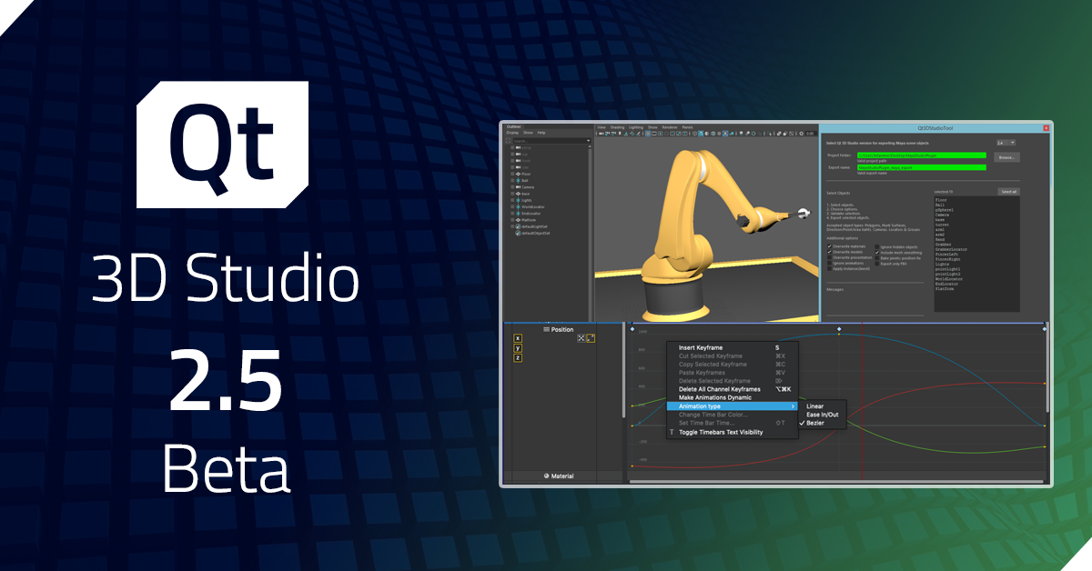Viewport: 1092px width, 571px height.
Task: Choose Insert Keyframe from the context menu
Action: coord(701,347)
